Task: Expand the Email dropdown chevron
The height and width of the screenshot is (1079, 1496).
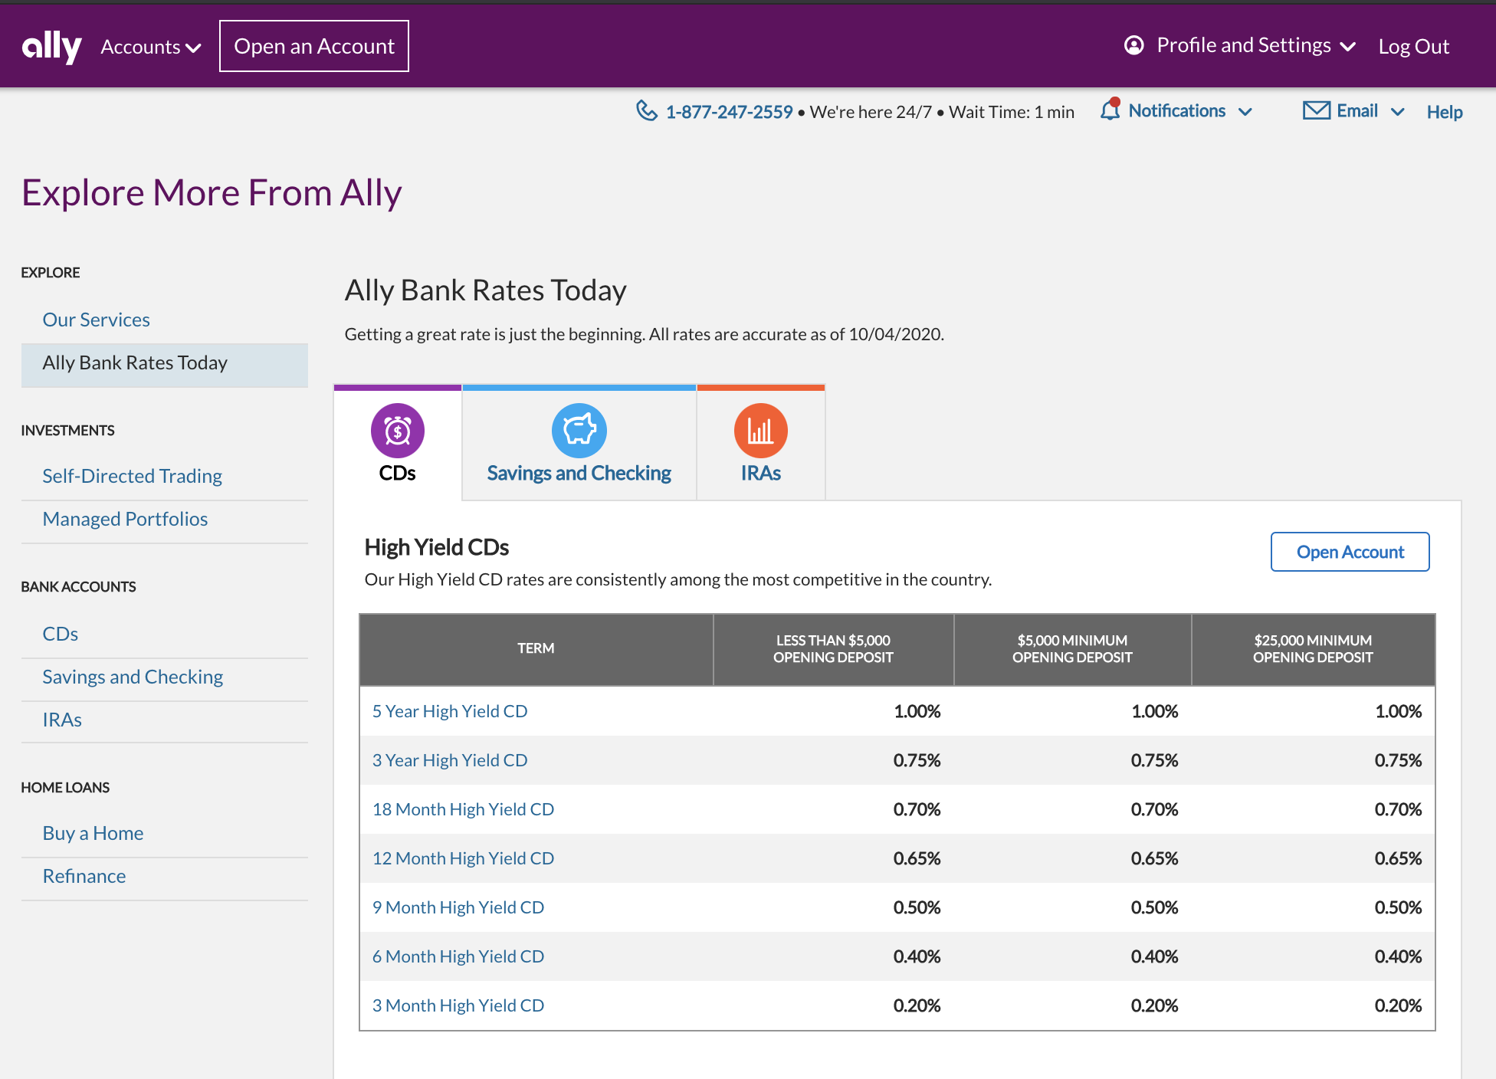Action: [1398, 112]
